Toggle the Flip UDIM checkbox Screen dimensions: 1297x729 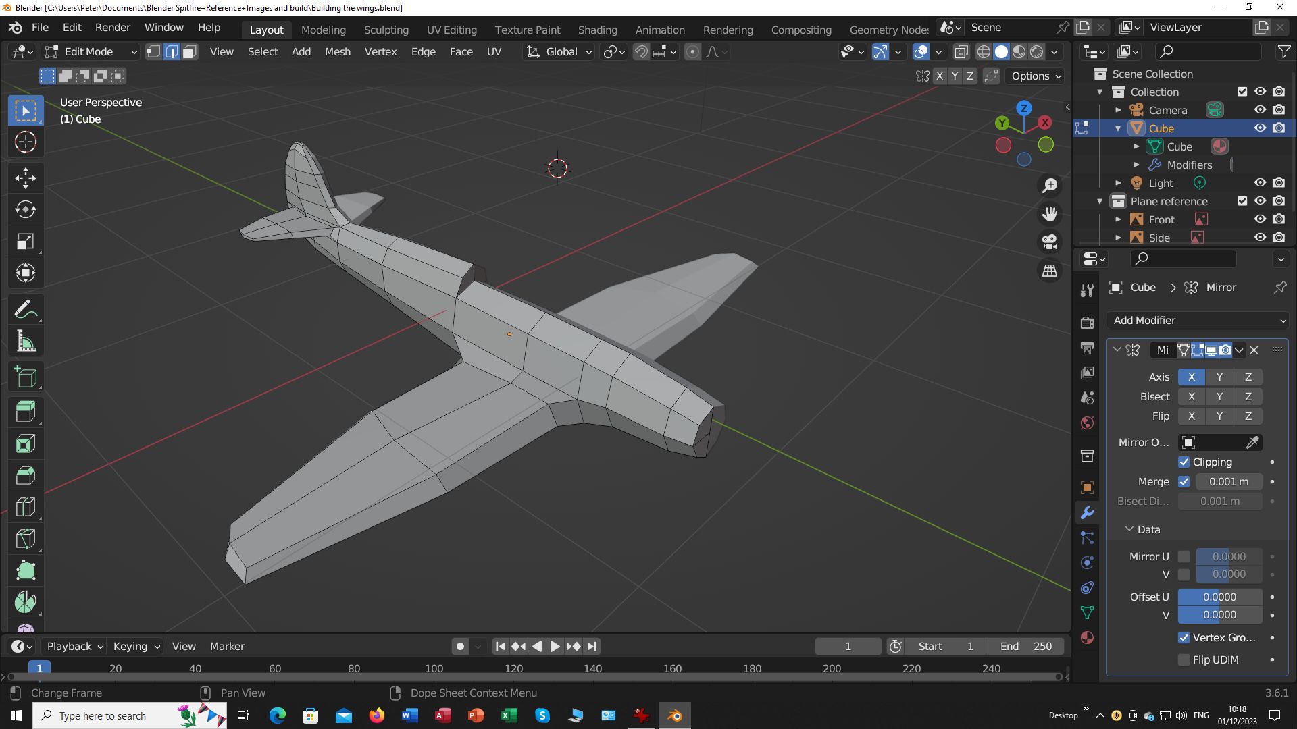point(1184,660)
